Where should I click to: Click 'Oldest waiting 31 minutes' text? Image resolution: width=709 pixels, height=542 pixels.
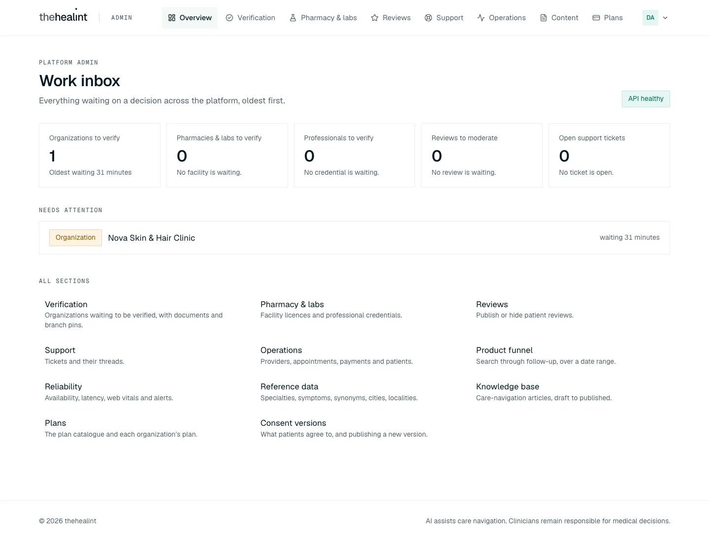[91, 172]
